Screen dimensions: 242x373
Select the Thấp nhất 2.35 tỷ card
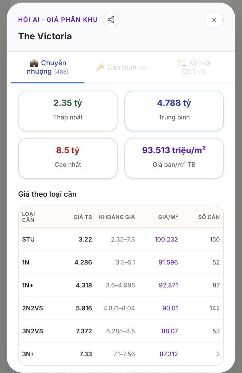pyautogui.click(x=68, y=111)
